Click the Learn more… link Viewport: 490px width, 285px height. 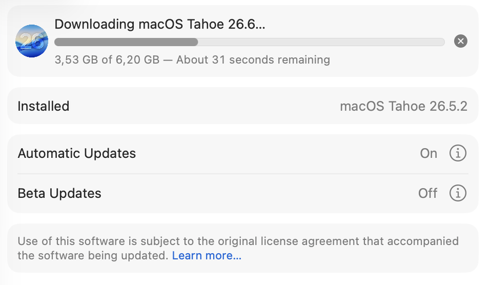tap(207, 255)
